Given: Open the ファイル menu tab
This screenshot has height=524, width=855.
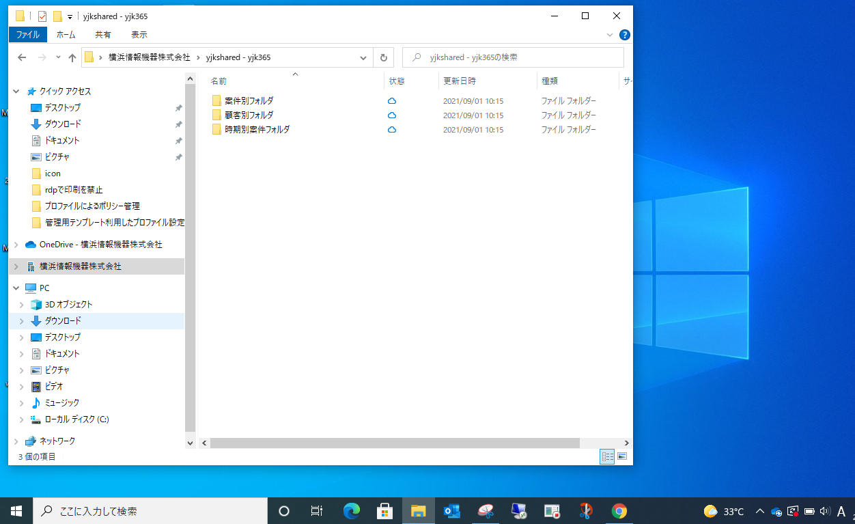Looking at the screenshot, I should 27,35.
